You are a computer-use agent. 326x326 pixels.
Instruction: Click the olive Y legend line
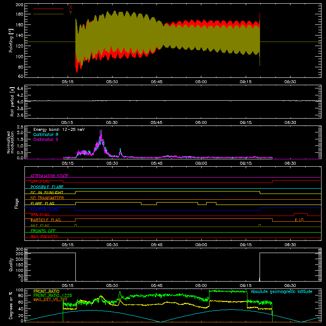pos(48,14)
